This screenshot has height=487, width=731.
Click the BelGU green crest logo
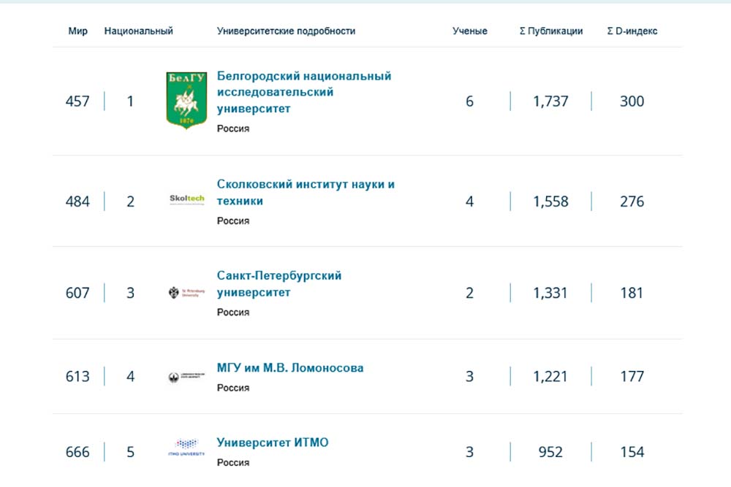pos(187,101)
